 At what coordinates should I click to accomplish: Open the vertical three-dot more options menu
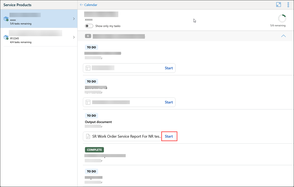tap(288, 5)
